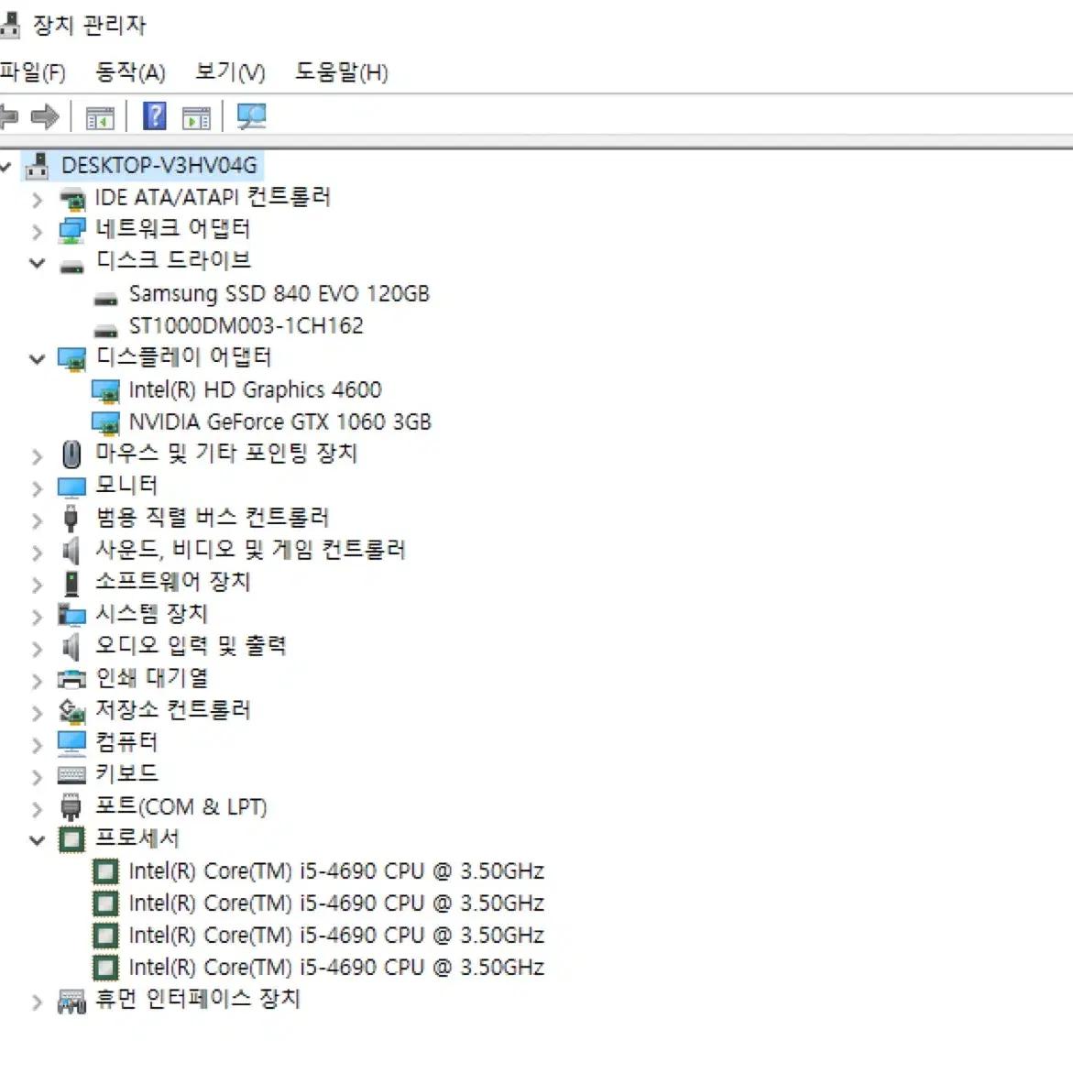Collapse the 프로세서 node
The height and width of the screenshot is (1073, 1073).
point(38,839)
